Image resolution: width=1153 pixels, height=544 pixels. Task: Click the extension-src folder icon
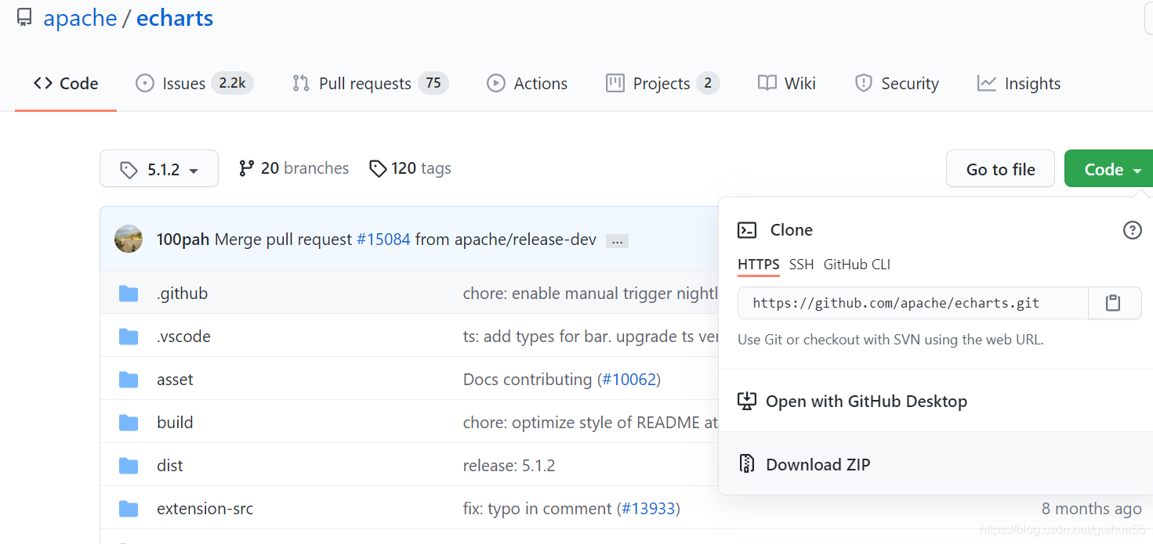[129, 509]
